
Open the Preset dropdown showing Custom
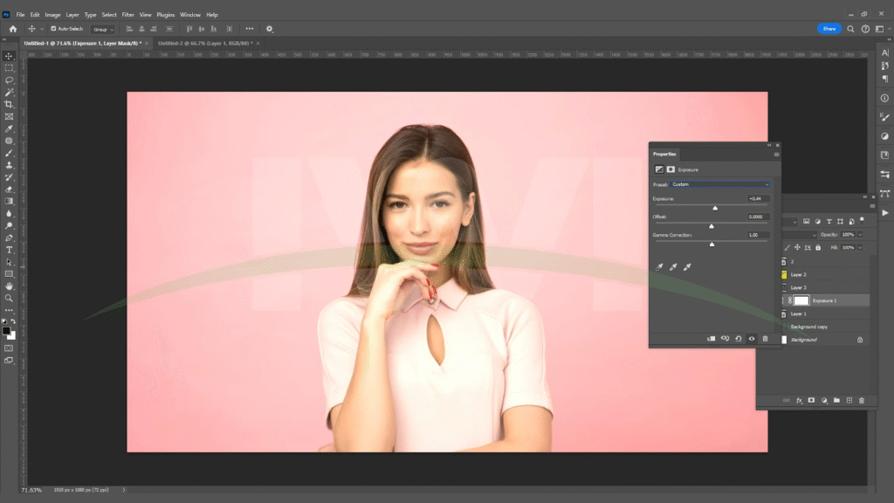720,184
